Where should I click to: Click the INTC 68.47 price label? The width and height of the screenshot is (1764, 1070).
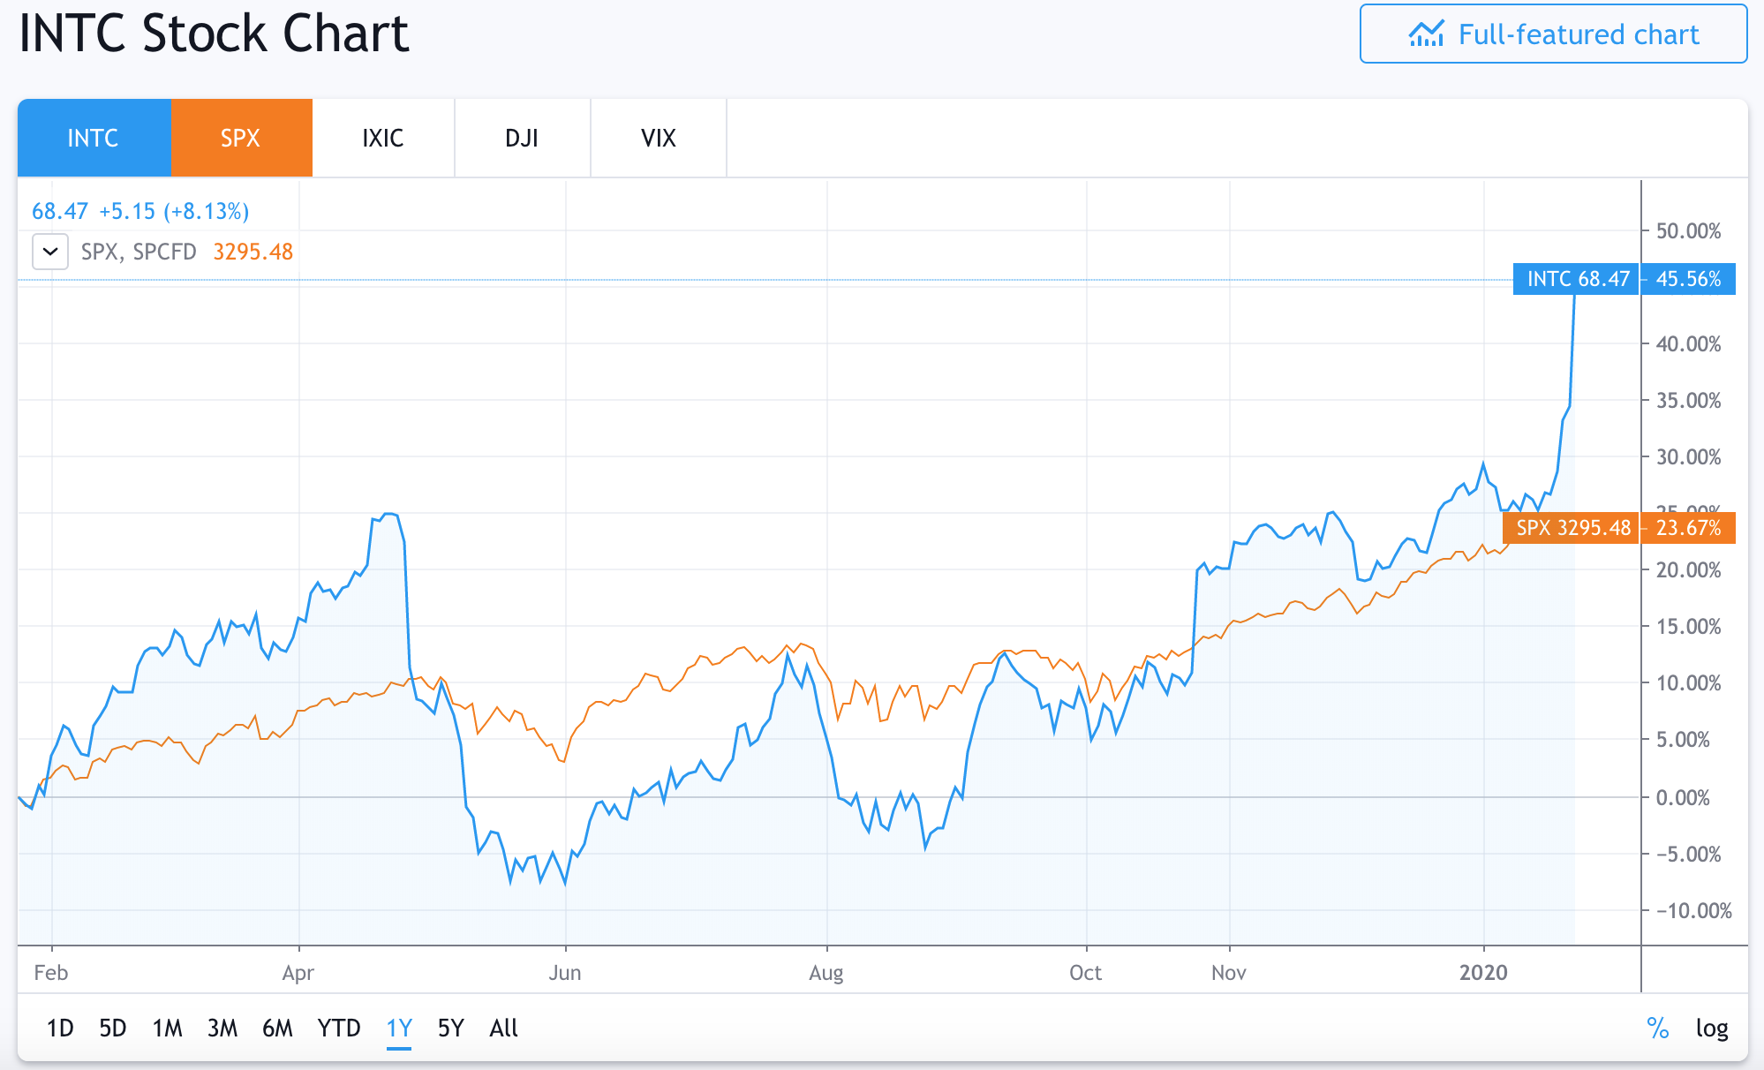point(1576,279)
